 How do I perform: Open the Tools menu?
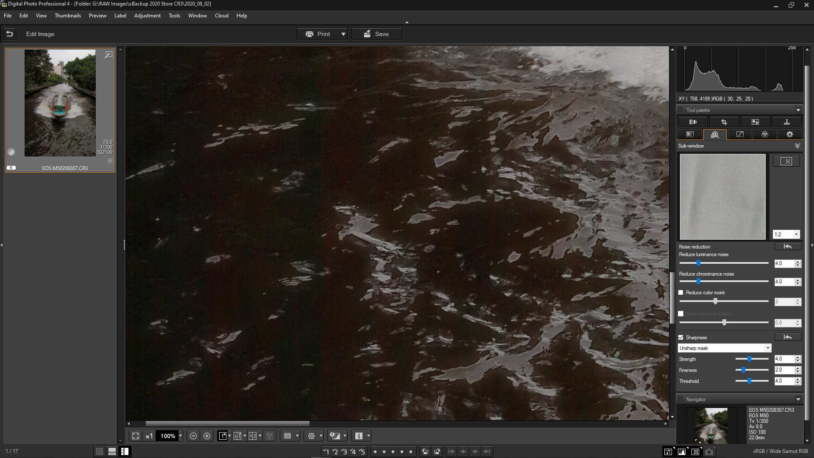[174, 16]
